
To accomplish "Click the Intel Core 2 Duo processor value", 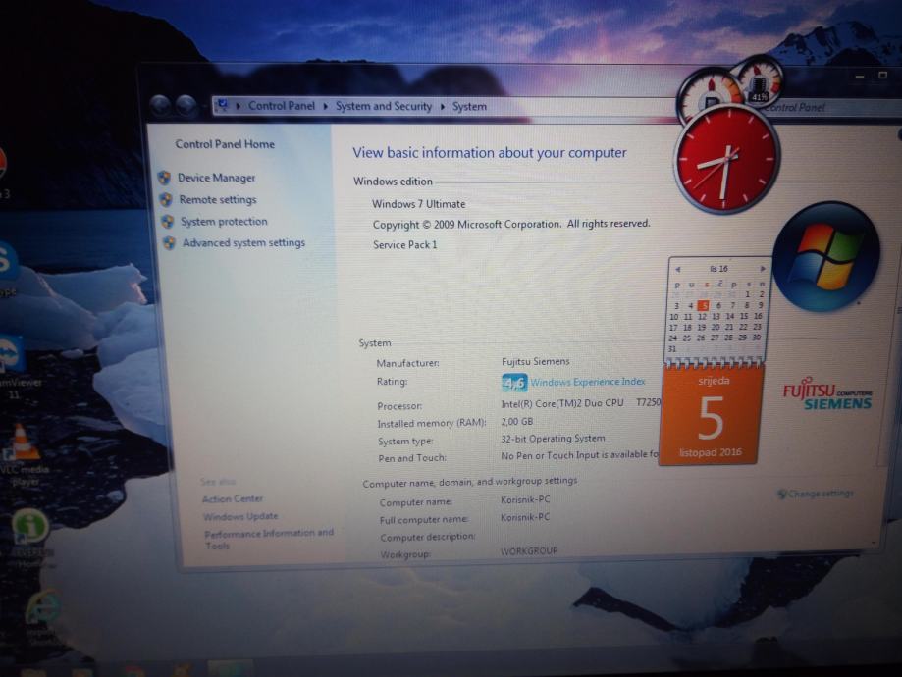I will tap(581, 403).
